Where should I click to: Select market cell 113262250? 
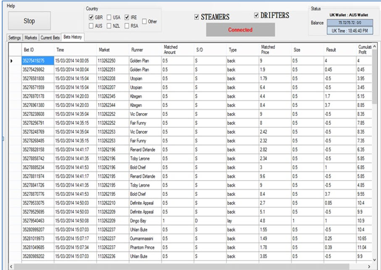113,61
